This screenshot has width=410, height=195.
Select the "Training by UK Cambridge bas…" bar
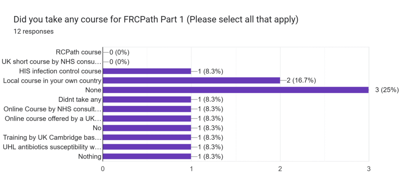coord(147,138)
